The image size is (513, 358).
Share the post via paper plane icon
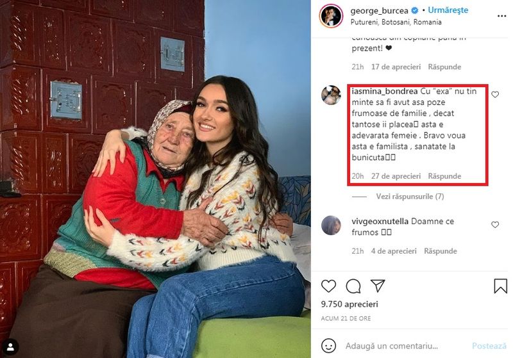pyautogui.click(x=378, y=286)
